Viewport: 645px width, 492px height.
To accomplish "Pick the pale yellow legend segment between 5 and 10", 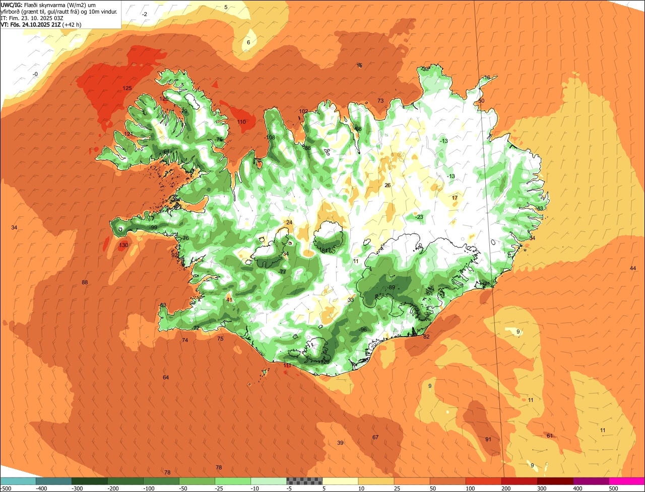I will click(340, 481).
